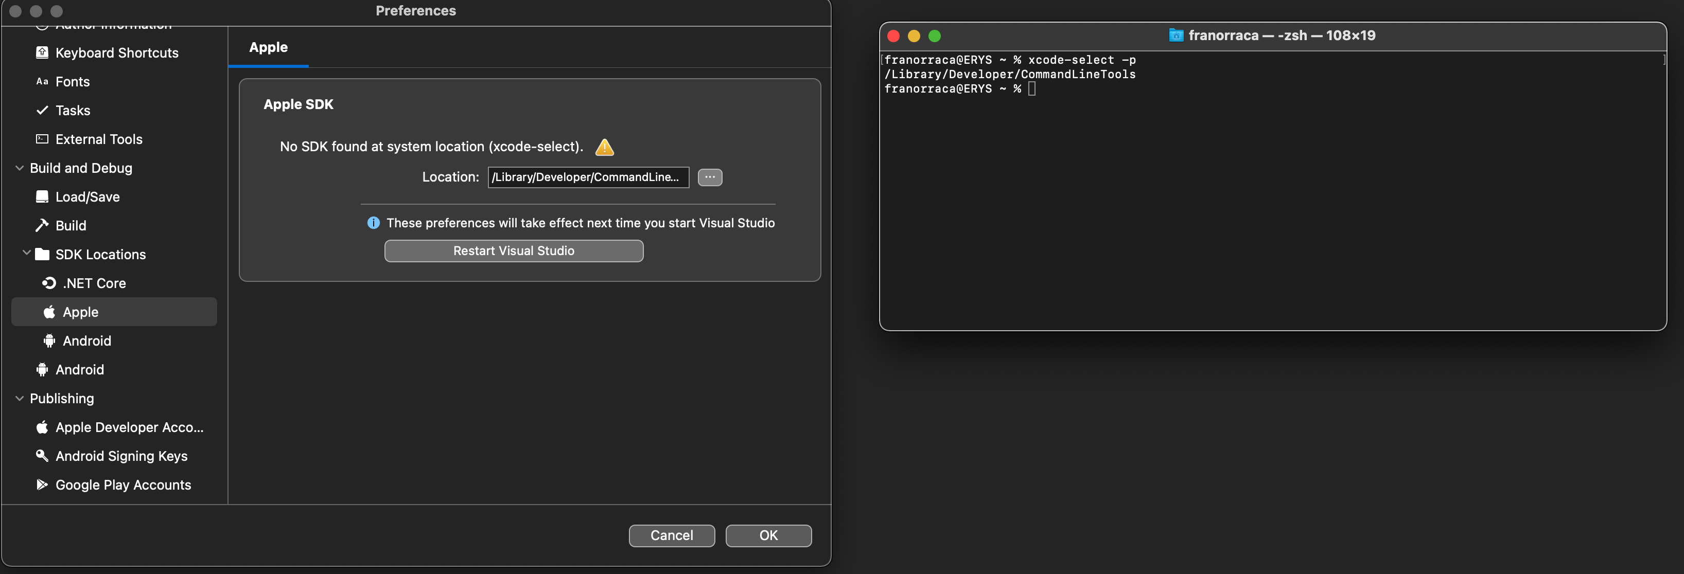Browse SDK location with ellipsis button

(709, 177)
